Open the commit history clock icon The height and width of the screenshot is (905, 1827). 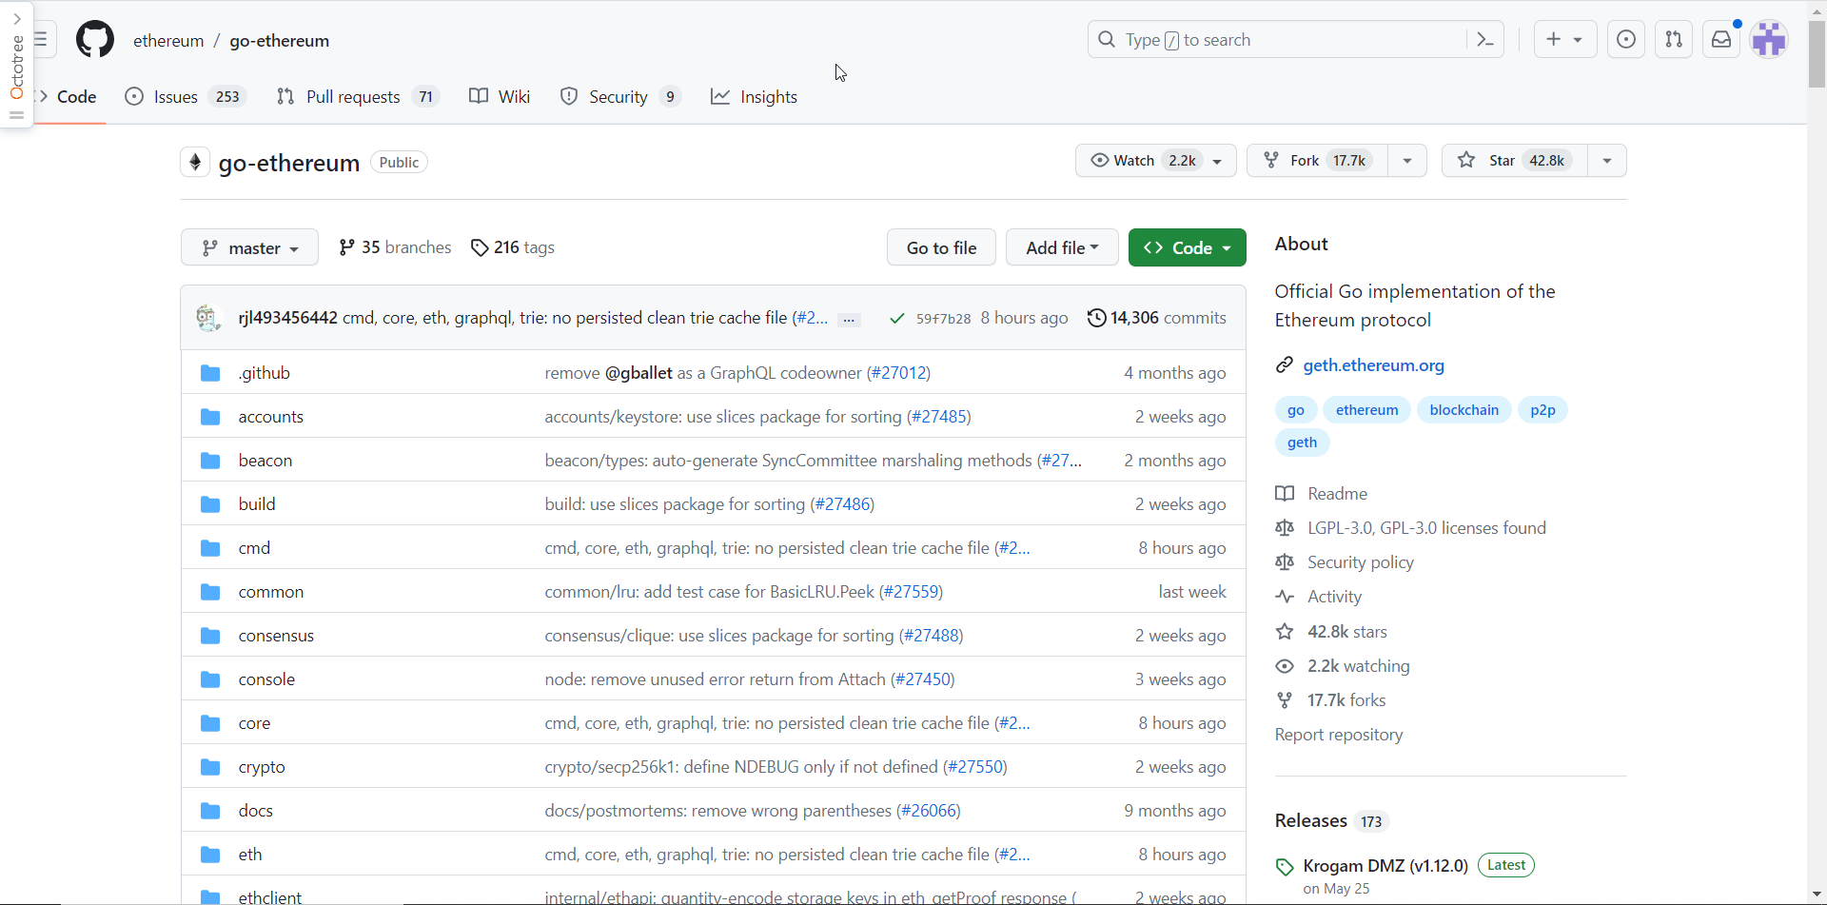pyautogui.click(x=1096, y=318)
